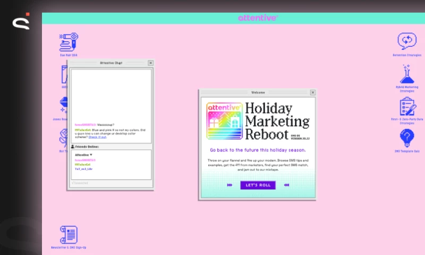This screenshot has height=255, width=425.
Task: Click the attentive holiday badge in the Welcome window
Action: (x=224, y=121)
